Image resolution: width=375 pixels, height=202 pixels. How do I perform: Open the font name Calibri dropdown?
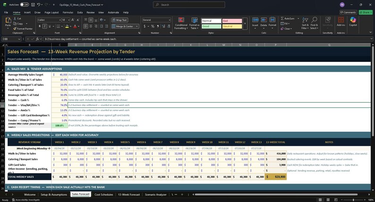point(60,20)
